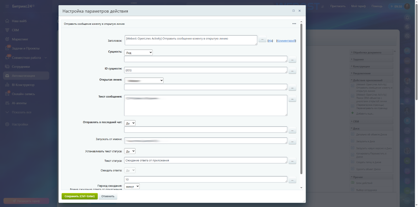Expand the Уведомления section
Viewport: 418px width, 207px height.
tap(371, 73)
